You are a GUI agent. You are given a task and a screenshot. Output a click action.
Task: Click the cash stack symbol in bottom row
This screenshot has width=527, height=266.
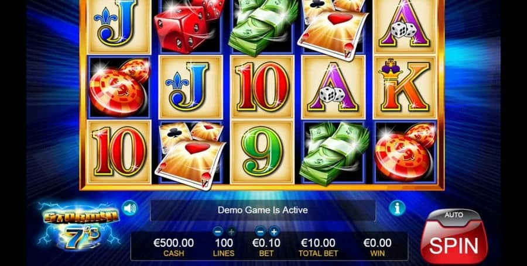(334, 153)
